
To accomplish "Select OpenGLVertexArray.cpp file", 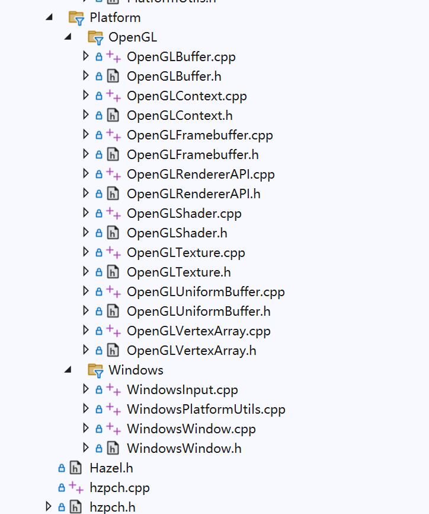I will tap(199, 331).
